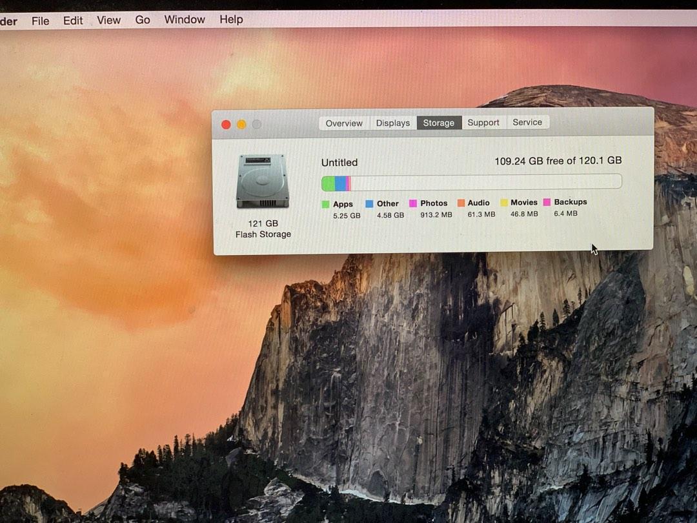Click the green Apps segment of storage bar
This screenshot has width=697, height=523.
click(x=328, y=183)
